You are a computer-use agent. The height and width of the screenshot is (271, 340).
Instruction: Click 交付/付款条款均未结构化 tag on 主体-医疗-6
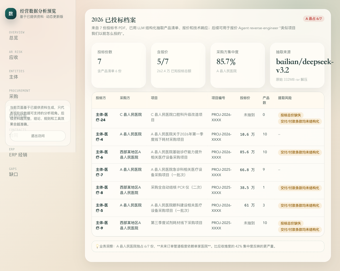coord(300,153)
